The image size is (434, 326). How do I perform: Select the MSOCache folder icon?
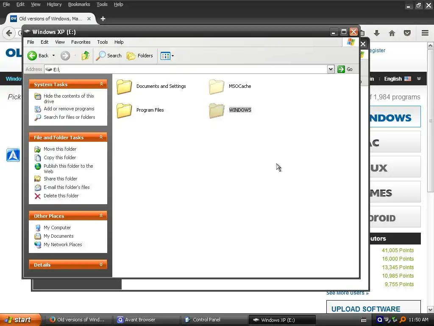point(217,87)
